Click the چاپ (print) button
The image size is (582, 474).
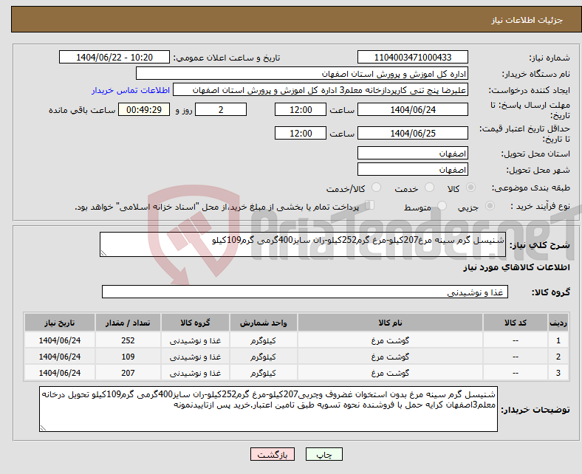(x=323, y=454)
